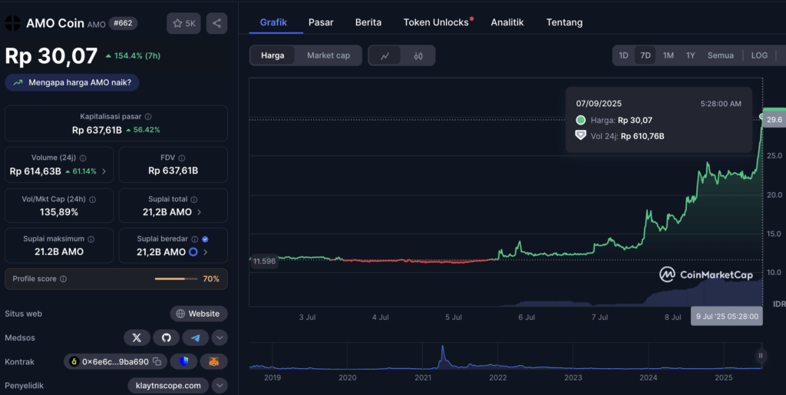Click the Profile score progress bar
This screenshot has height=395, width=786.
click(x=176, y=278)
